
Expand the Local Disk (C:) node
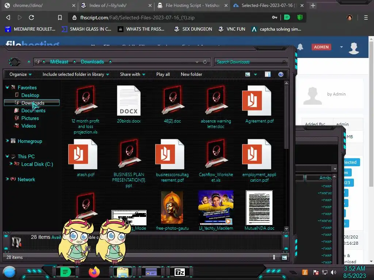(11, 164)
